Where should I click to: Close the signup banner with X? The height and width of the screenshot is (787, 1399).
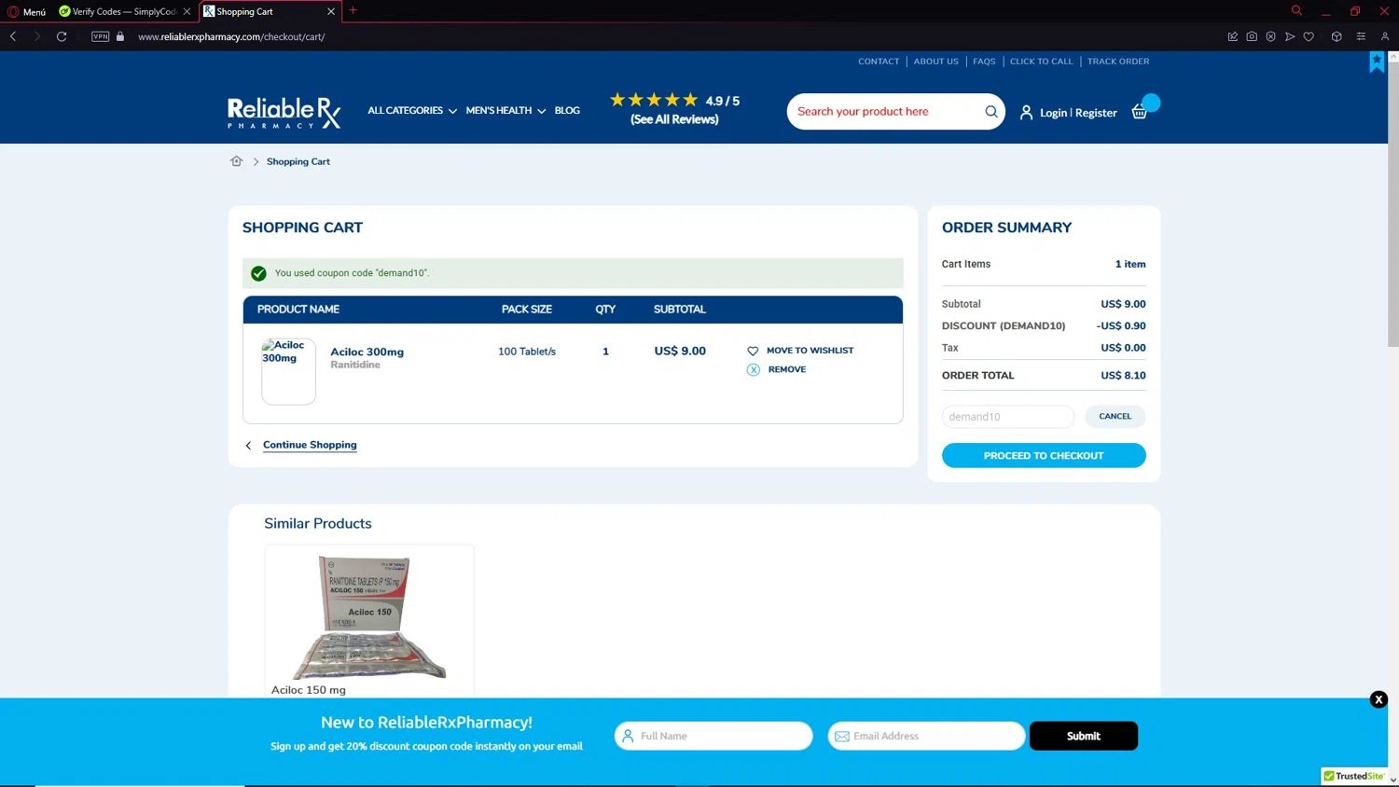[x=1378, y=699]
